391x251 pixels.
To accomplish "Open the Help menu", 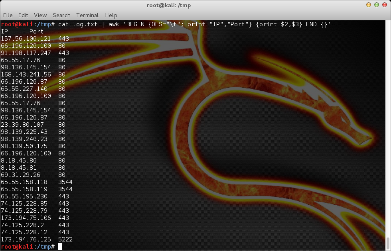I will 111,15.
